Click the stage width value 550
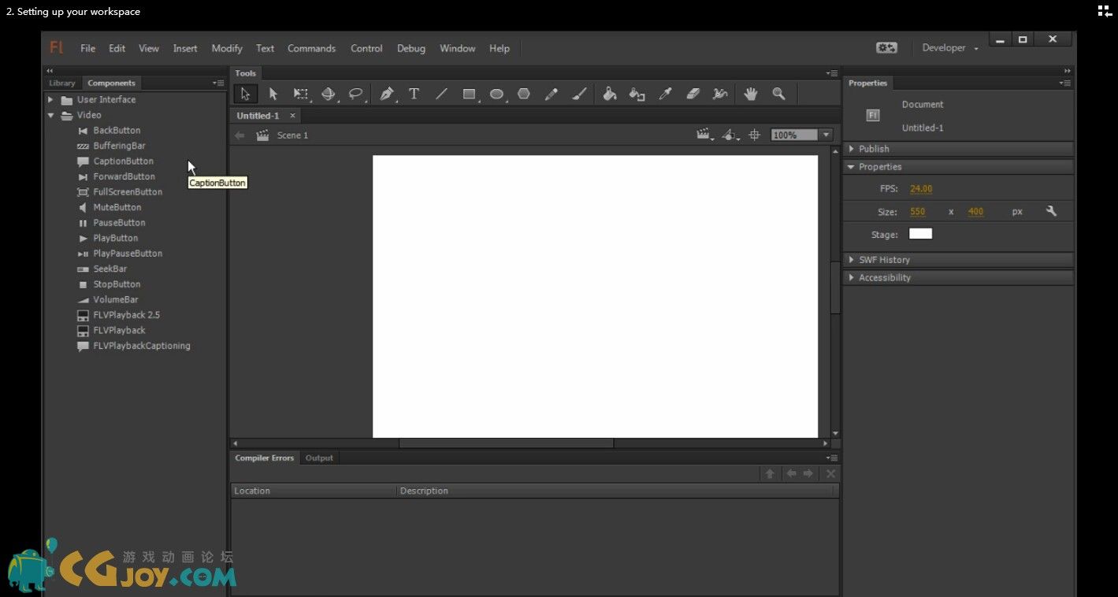 (918, 212)
